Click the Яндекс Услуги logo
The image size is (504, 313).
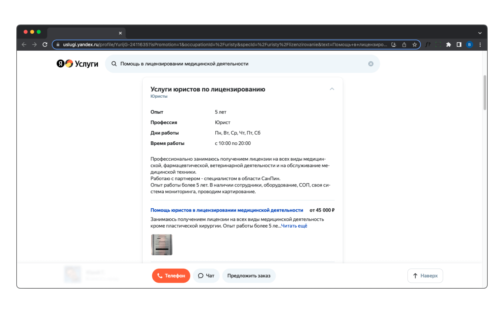tap(77, 64)
